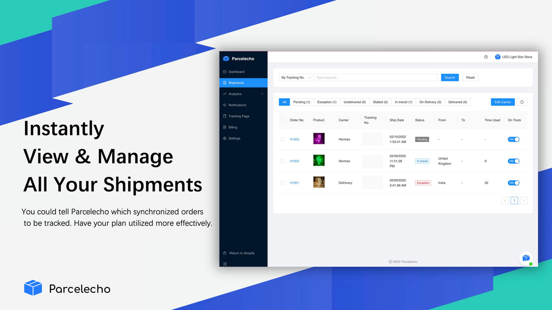Viewport: 552px width, 310px height.
Task: Click the Edit Carrier button
Action: point(503,102)
